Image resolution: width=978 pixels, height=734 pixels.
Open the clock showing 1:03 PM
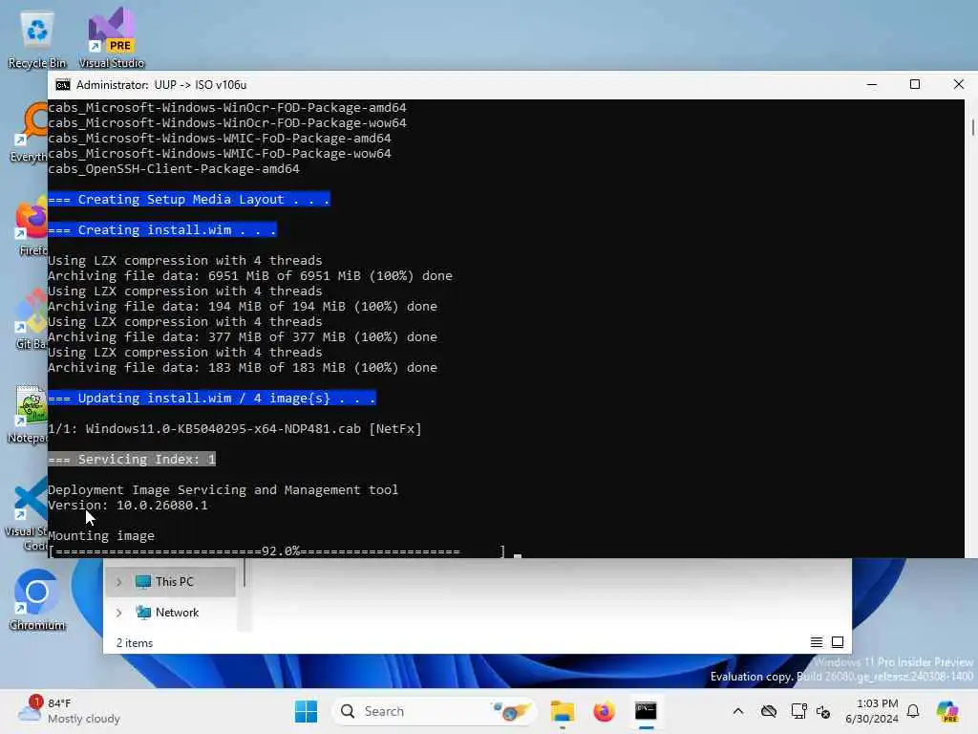(872, 711)
